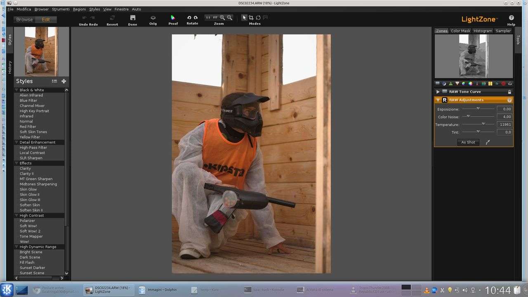This screenshot has width=528, height=297.
Task: Click the white balance eyedropper icon
Action: pyautogui.click(x=488, y=142)
